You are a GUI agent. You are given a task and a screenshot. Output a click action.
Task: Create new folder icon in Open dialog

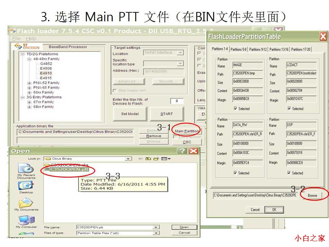click(x=156, y=159)
